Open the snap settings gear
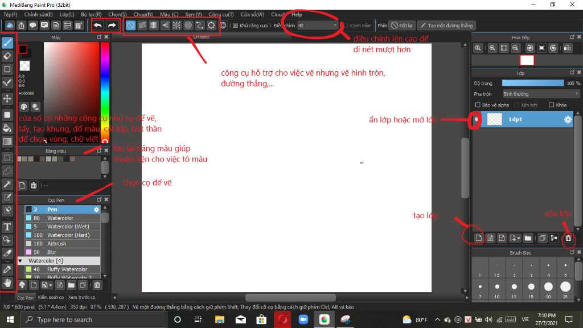Image resolution: width=583 pixels, height=328 pixels. point(223,25)
